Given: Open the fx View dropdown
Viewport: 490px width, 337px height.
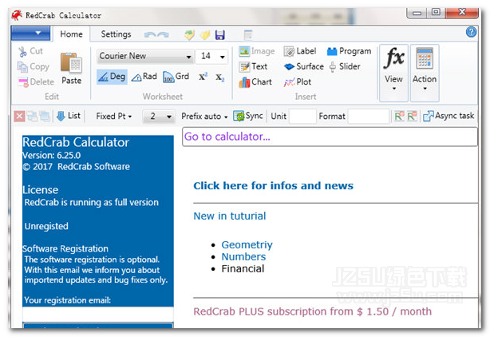Looking at the screenshot, I should tap(393, 73).
